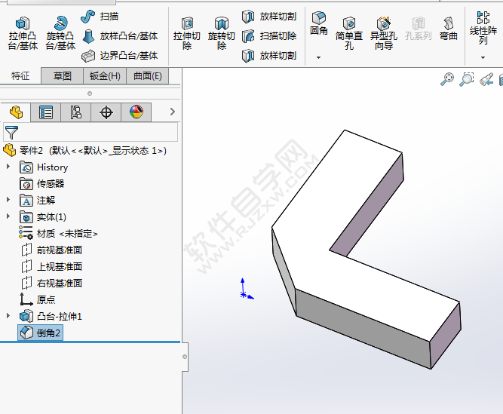Viewport: 503px width, 414px height.
Task: Open the Fillet (圆角) dropdown arrow
Action: (318, 58)
